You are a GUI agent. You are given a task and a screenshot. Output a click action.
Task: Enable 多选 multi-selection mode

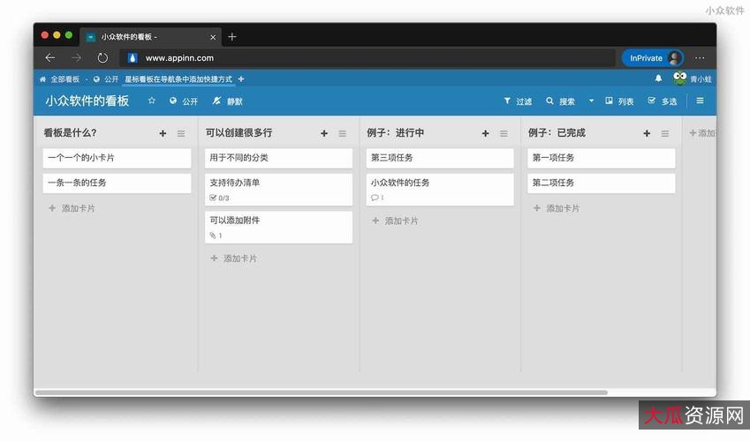(663, 101)
